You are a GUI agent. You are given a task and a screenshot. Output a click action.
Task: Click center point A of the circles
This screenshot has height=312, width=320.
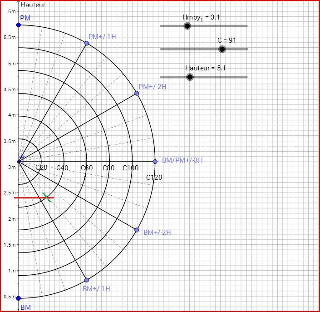pos(19,161)
